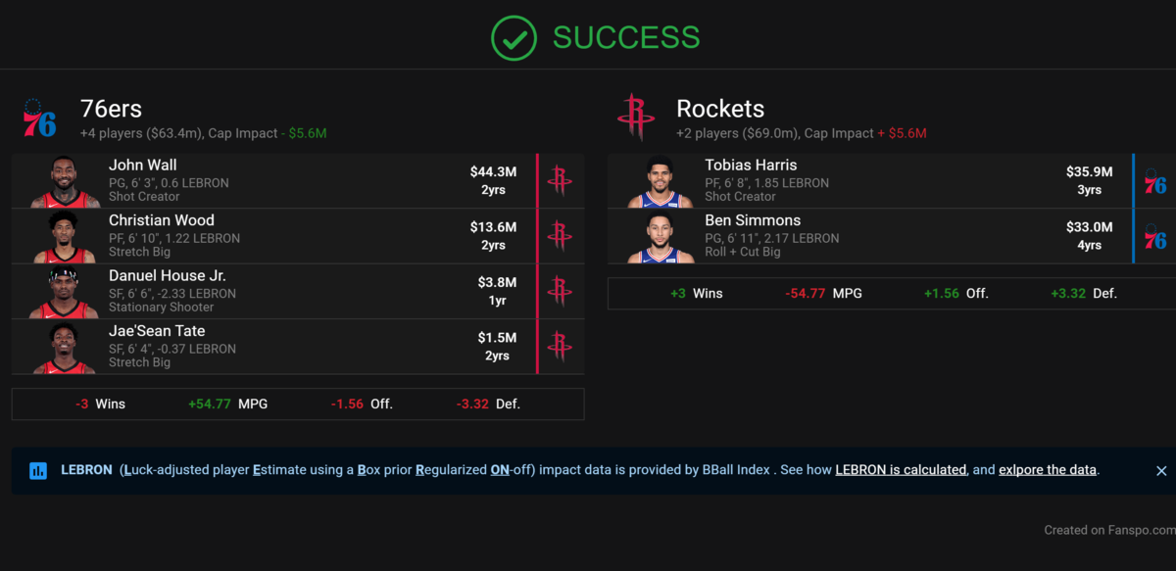The width and height of the screenshot is (1176, 571).
Task: Click Rockets logo in Jae'Sean Tate row
Action: [x=560, y=347]
